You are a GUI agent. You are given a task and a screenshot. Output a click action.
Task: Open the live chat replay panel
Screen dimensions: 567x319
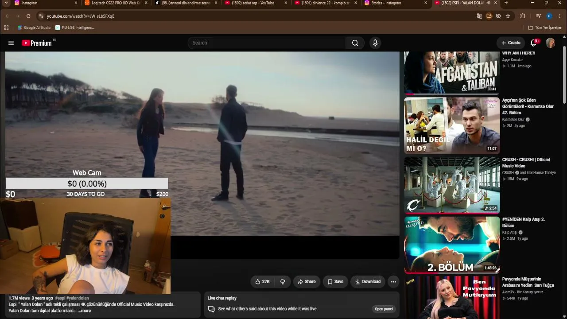[x=384, y=309]
